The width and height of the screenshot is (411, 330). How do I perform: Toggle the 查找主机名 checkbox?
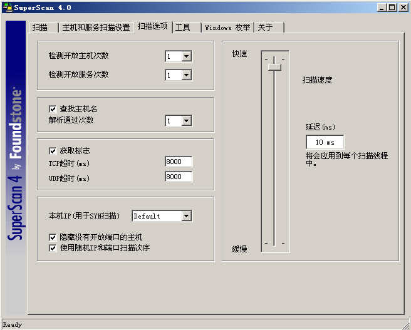[x=53, y=109]
